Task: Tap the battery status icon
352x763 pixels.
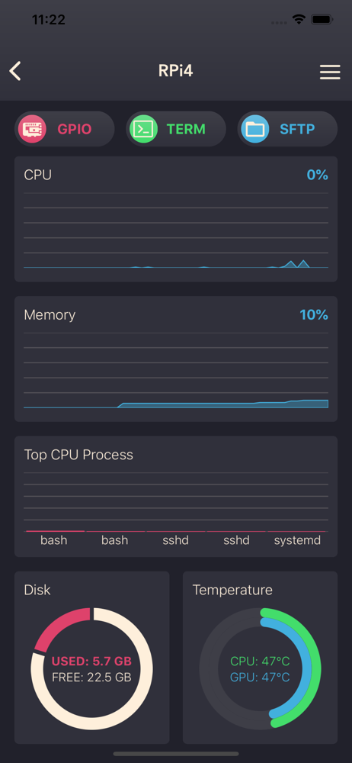Action: [322, 20]
